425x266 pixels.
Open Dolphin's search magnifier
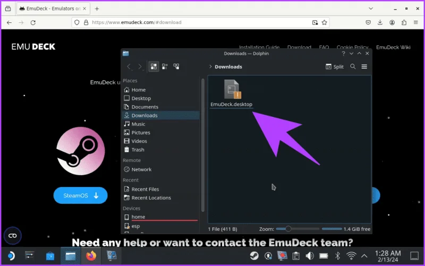(x=353, y=66)
